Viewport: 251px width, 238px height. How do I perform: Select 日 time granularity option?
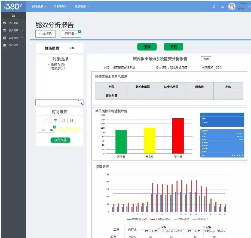click(x=72, y=120)
